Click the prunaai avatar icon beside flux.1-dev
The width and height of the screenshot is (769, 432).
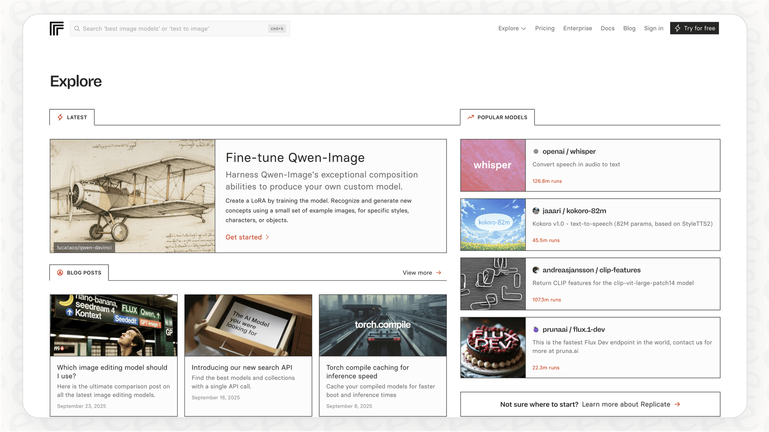pos(536,329)
